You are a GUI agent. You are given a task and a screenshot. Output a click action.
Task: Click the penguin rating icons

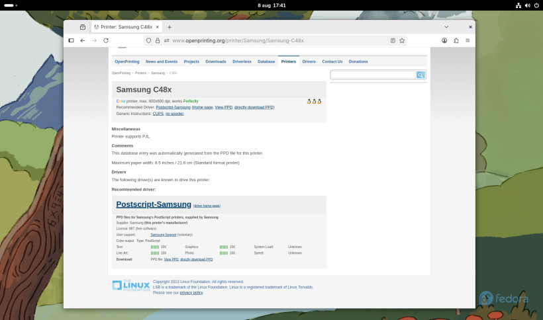click(314, 101)
